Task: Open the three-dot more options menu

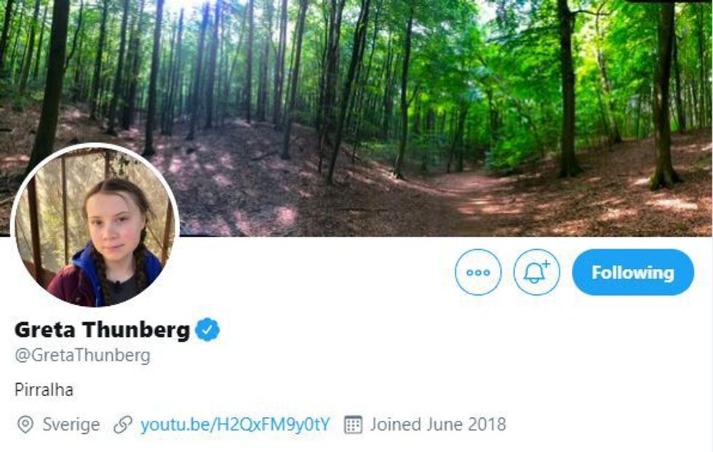Action: (478, 273)
